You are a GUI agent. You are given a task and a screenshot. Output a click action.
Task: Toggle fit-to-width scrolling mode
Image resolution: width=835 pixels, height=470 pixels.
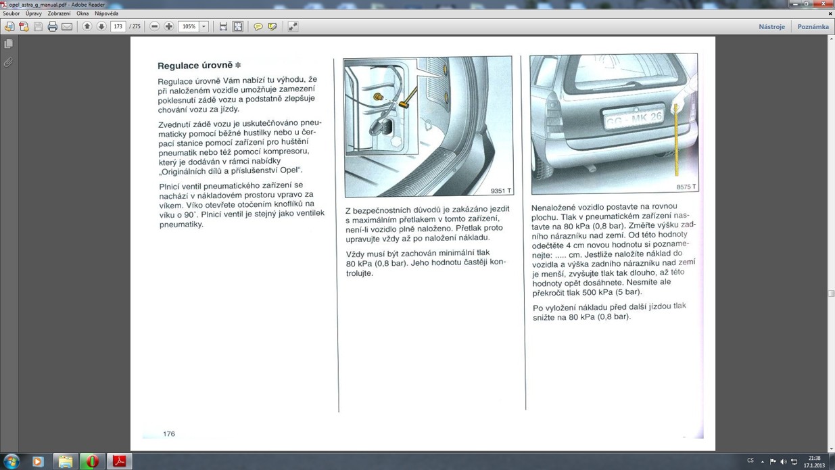223,26
